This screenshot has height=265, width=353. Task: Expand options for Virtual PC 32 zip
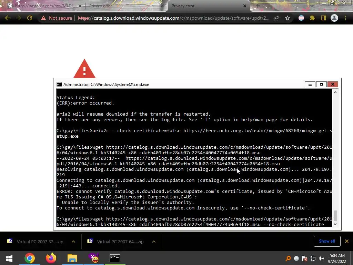tap(73, 242)
